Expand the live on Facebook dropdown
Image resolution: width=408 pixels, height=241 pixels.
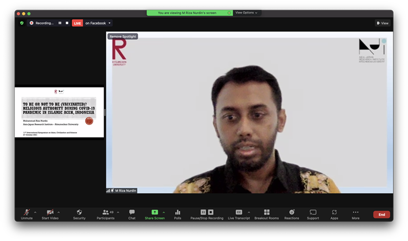coord(110,23)
